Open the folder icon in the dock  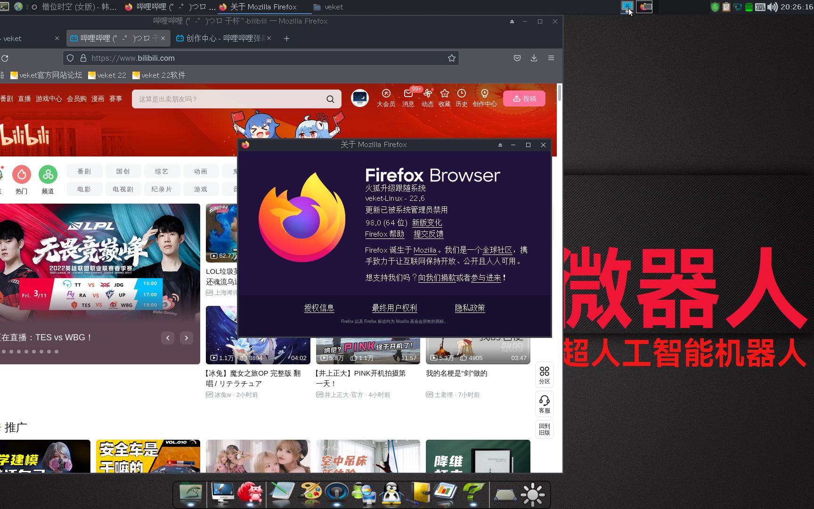tap(191, 493)
